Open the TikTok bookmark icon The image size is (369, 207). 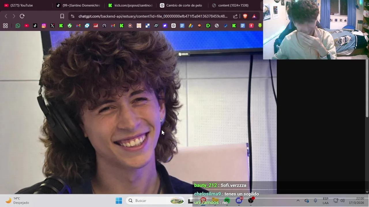35,26
